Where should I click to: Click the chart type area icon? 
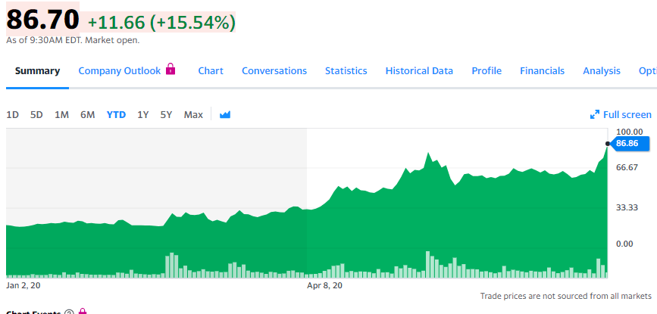(x=224, y=115)
